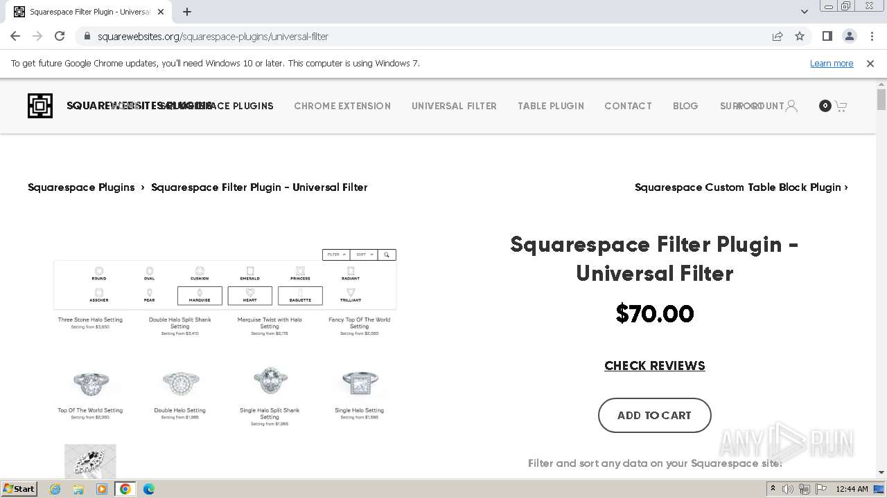Select the marquise ring product thumbnail
The height and width of the screenshot is (498, 887).
click(90, 461)
